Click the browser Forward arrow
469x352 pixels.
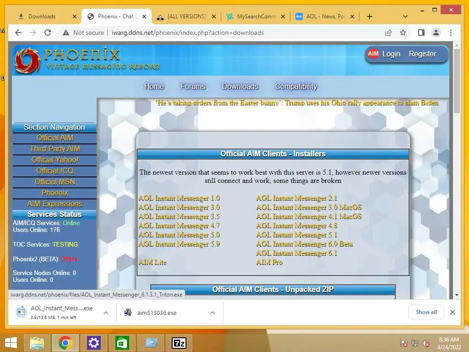point(33,33)
